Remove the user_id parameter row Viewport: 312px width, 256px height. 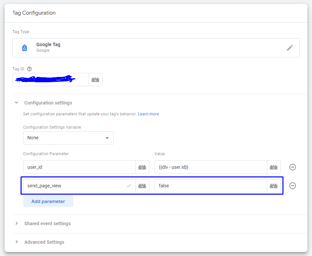coord(292,167)
